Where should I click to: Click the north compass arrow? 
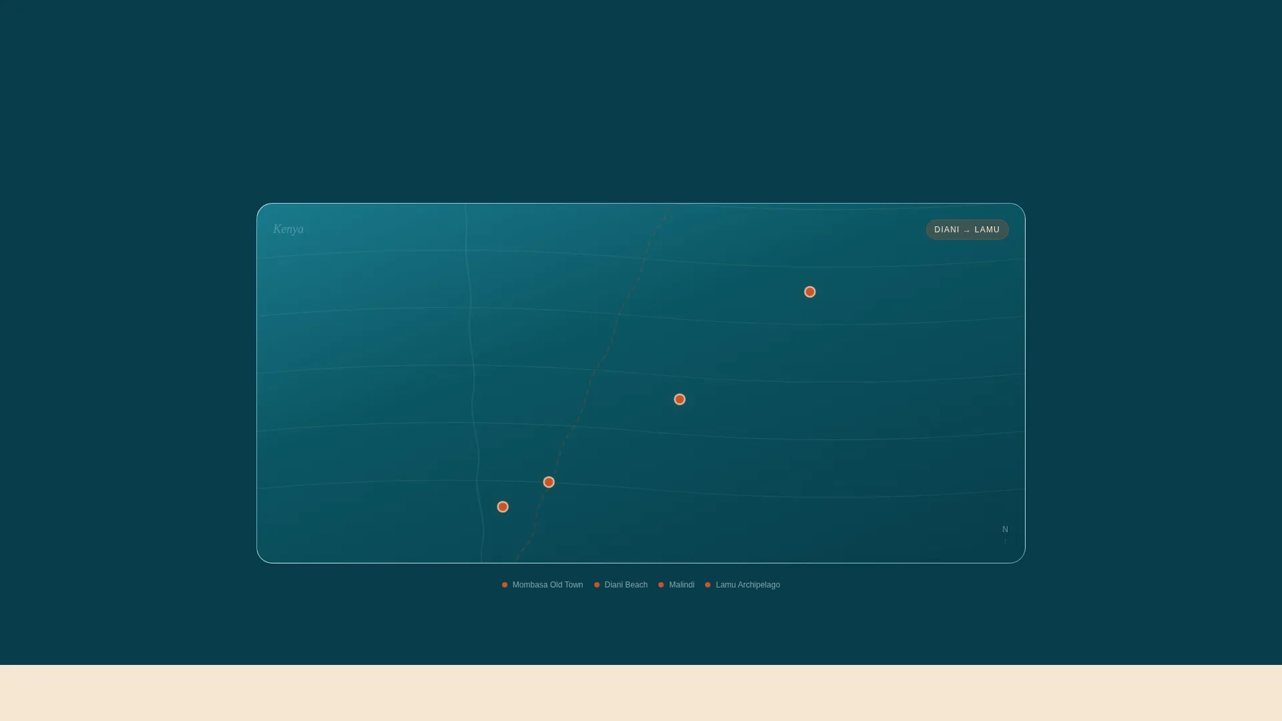coord(1005,541)
